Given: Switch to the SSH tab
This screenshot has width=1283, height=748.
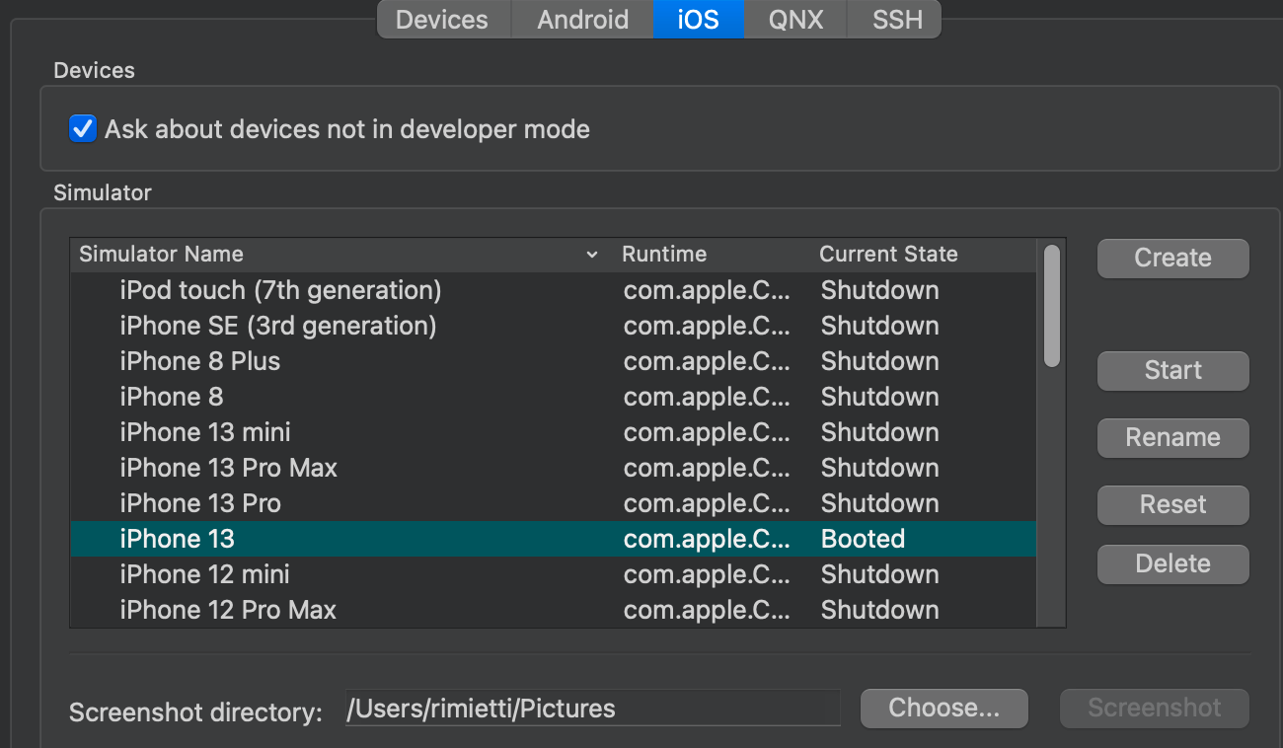Looking at the screenshot, I should [x=897, y=20].
